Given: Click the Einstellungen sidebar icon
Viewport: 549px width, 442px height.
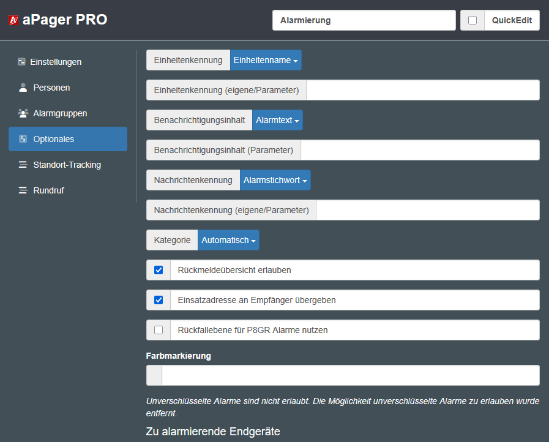Looking at the screenshot, I should tap(21, 62).
